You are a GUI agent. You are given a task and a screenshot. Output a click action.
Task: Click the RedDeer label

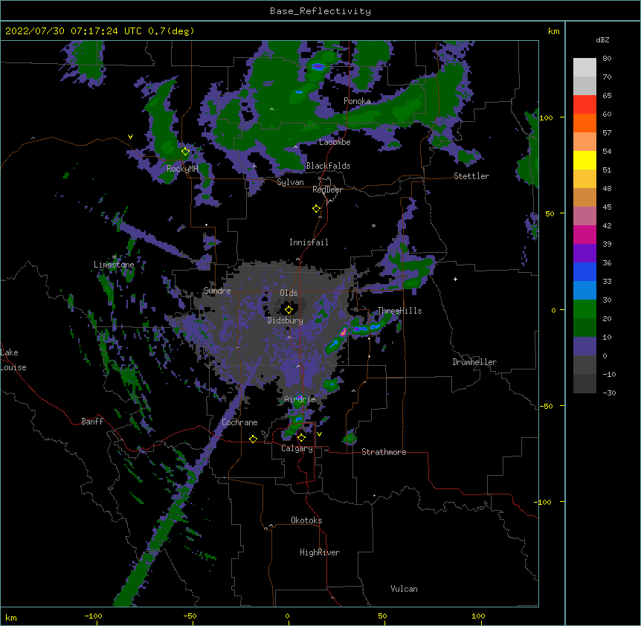(327, 190)
